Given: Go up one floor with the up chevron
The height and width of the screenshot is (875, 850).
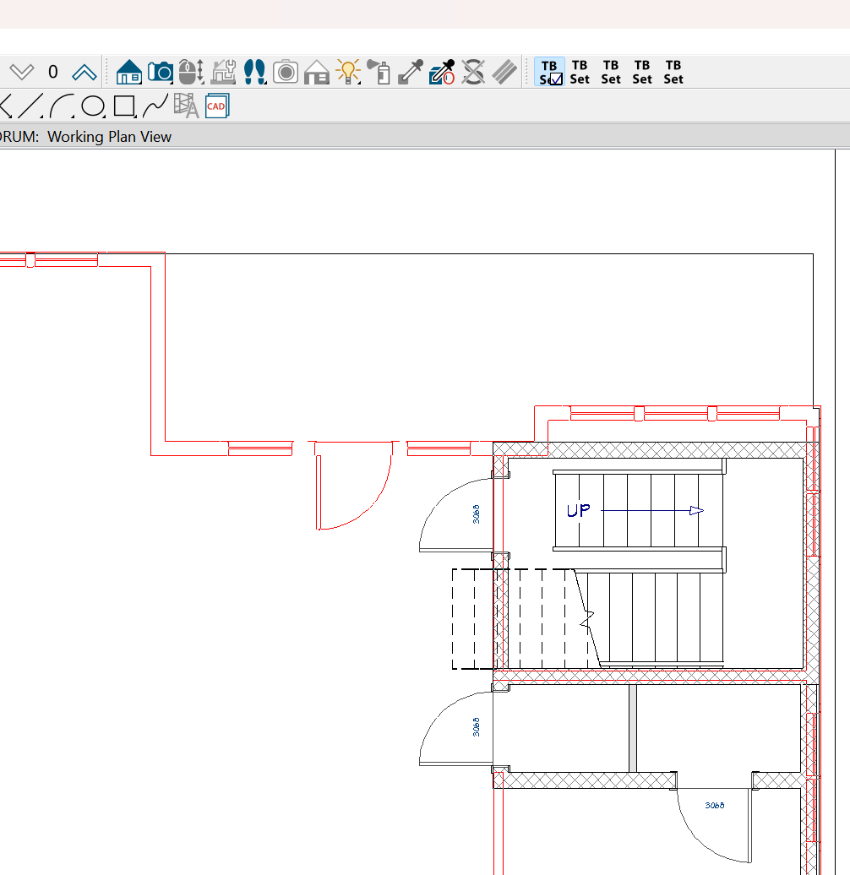Looking at the screenshot, I should (84, 72).
